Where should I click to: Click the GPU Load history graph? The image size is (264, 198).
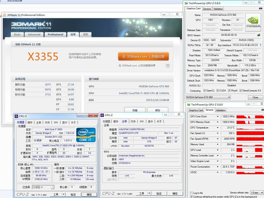tap(250, 150)
